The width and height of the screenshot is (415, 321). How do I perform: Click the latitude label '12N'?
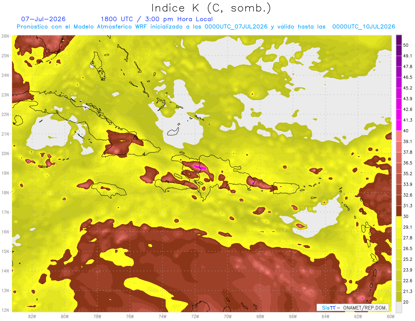click(5, 310)
